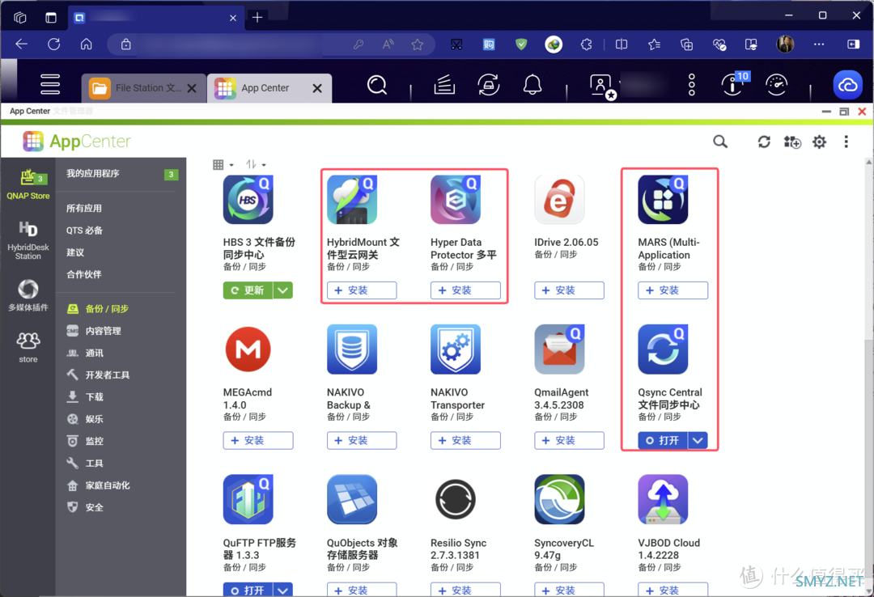
Task: Install MEGAcmd with 安装 button
Action: (258, 440)
